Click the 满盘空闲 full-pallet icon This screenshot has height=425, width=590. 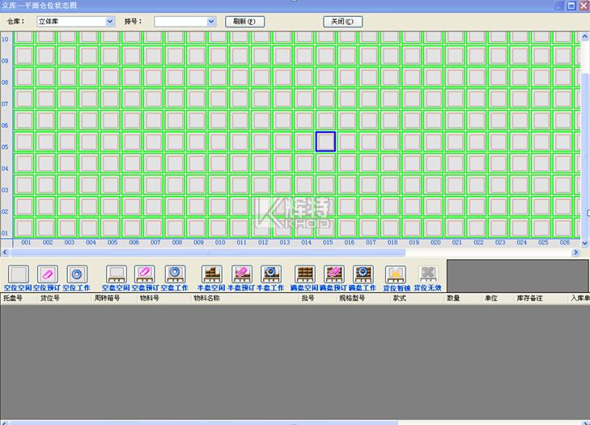point(305,274)
